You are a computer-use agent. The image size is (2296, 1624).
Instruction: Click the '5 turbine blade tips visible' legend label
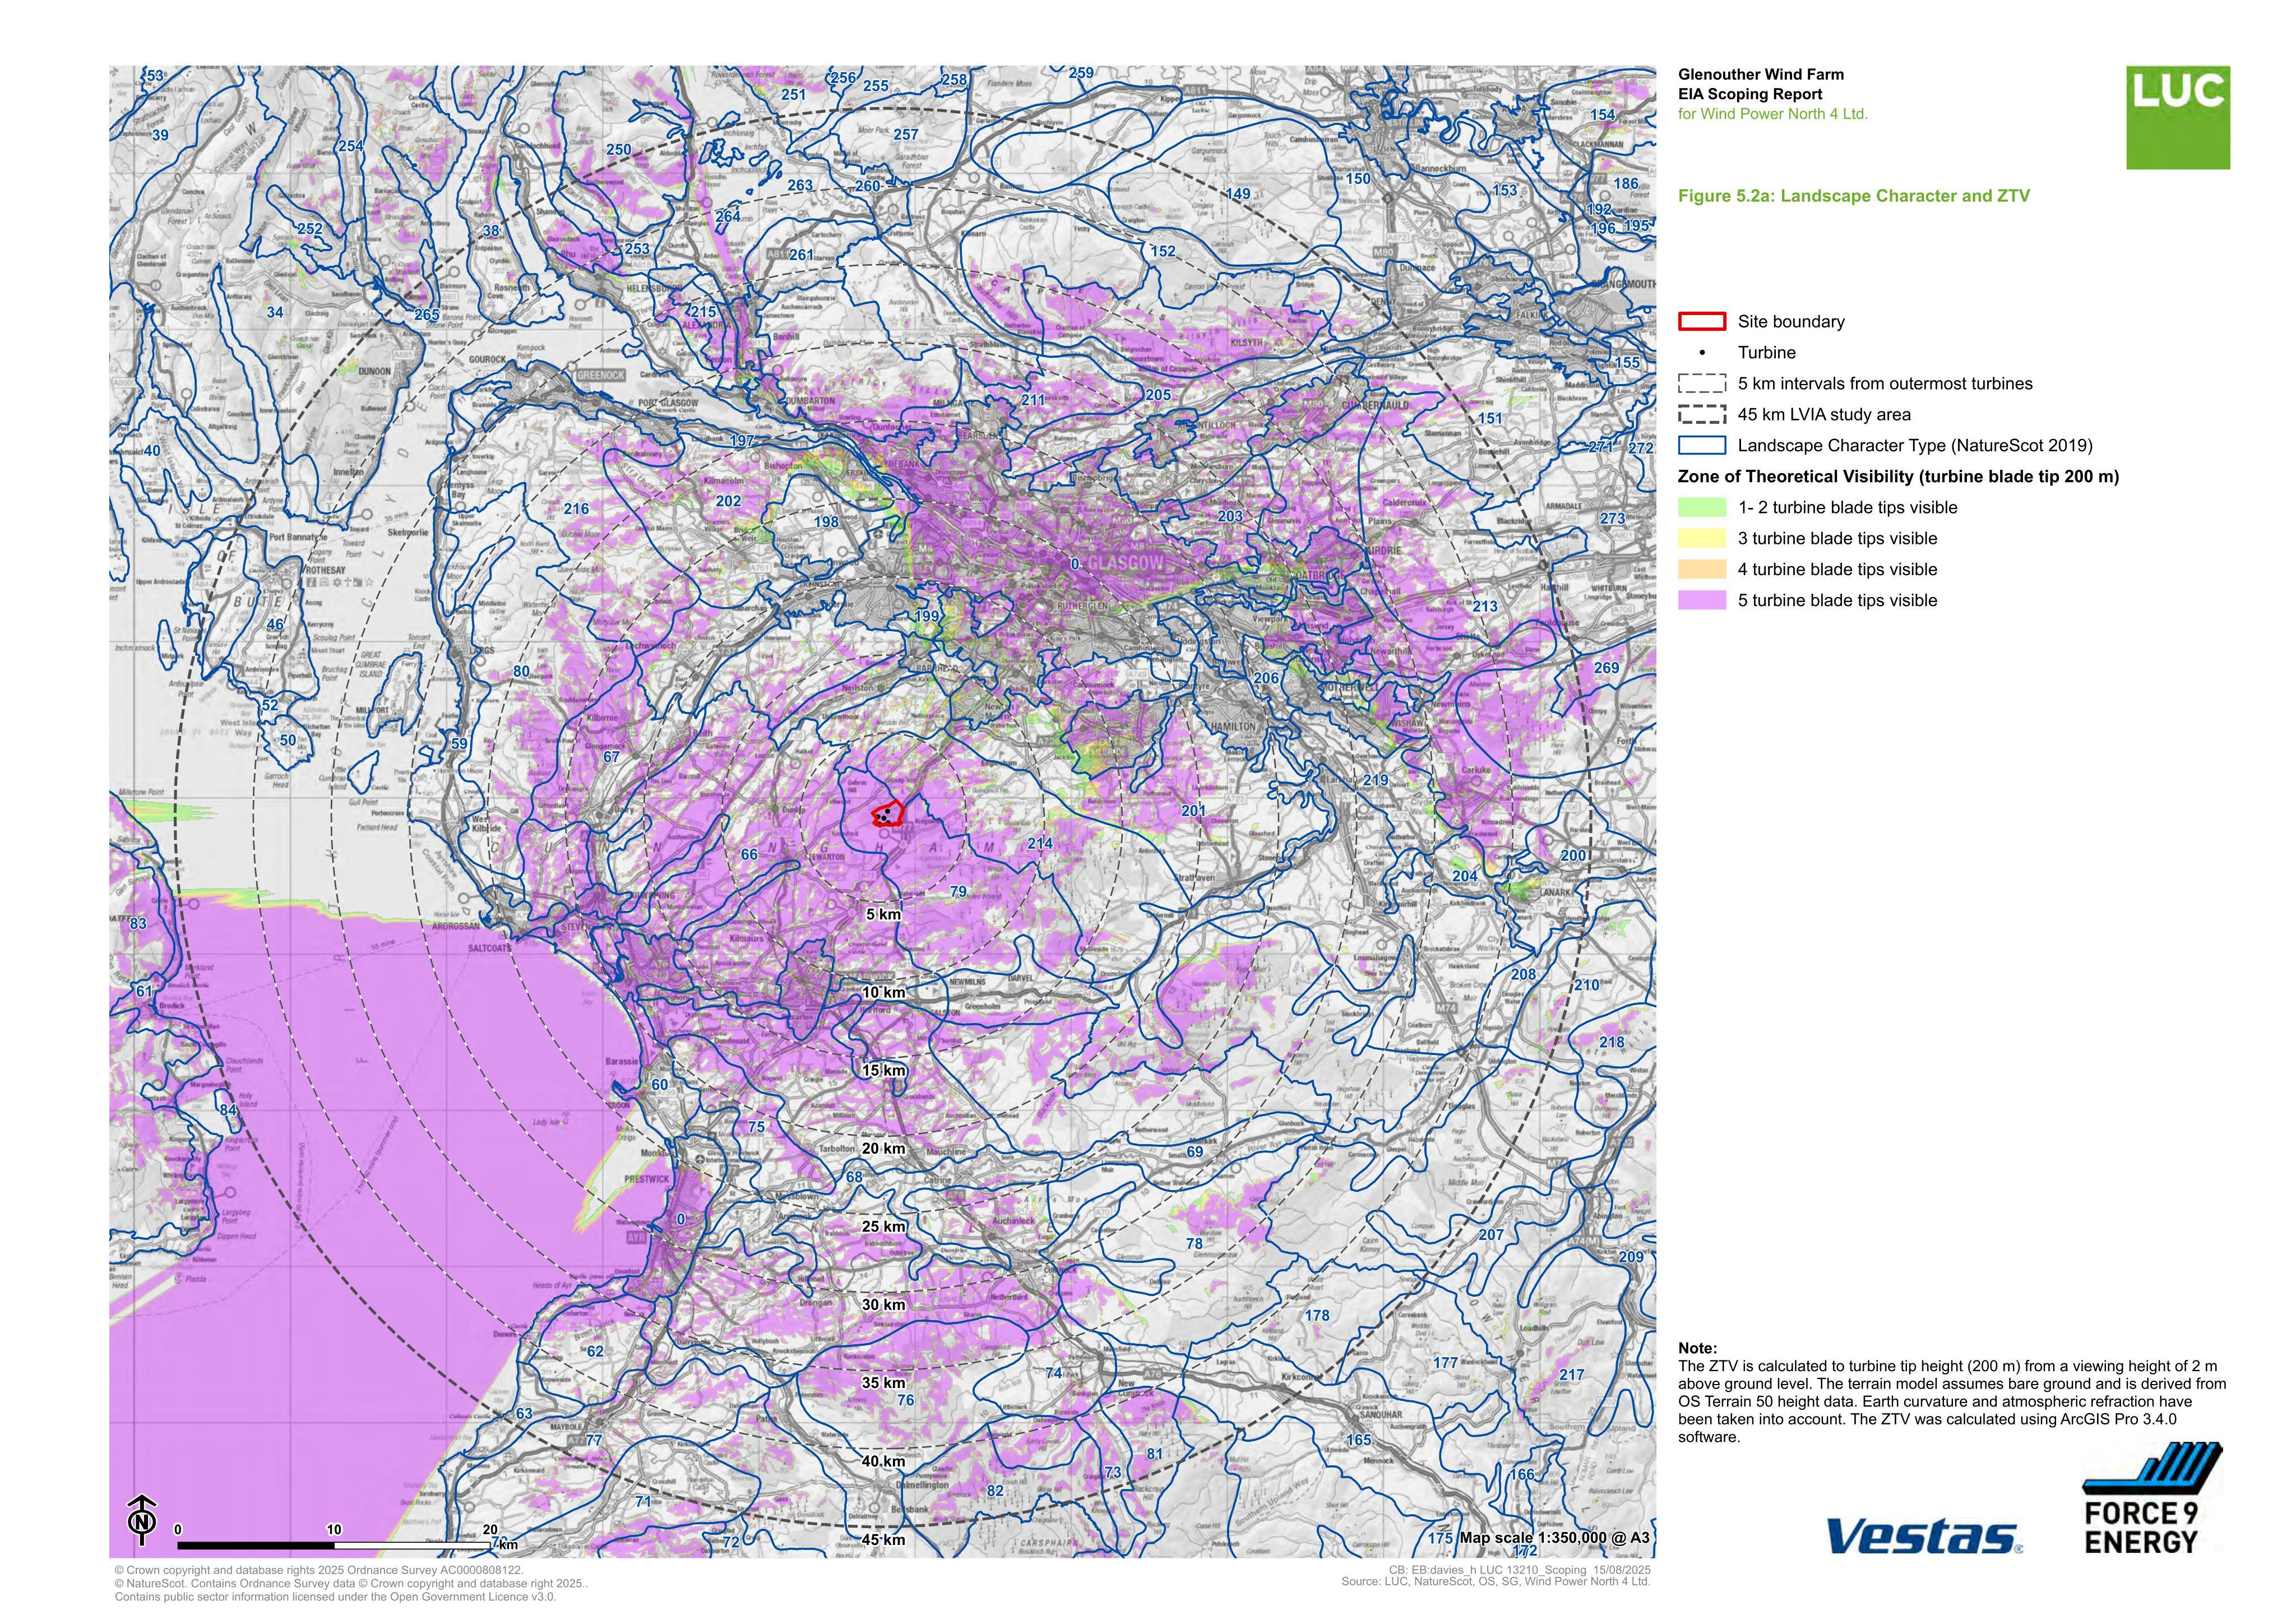point(1838,601)
